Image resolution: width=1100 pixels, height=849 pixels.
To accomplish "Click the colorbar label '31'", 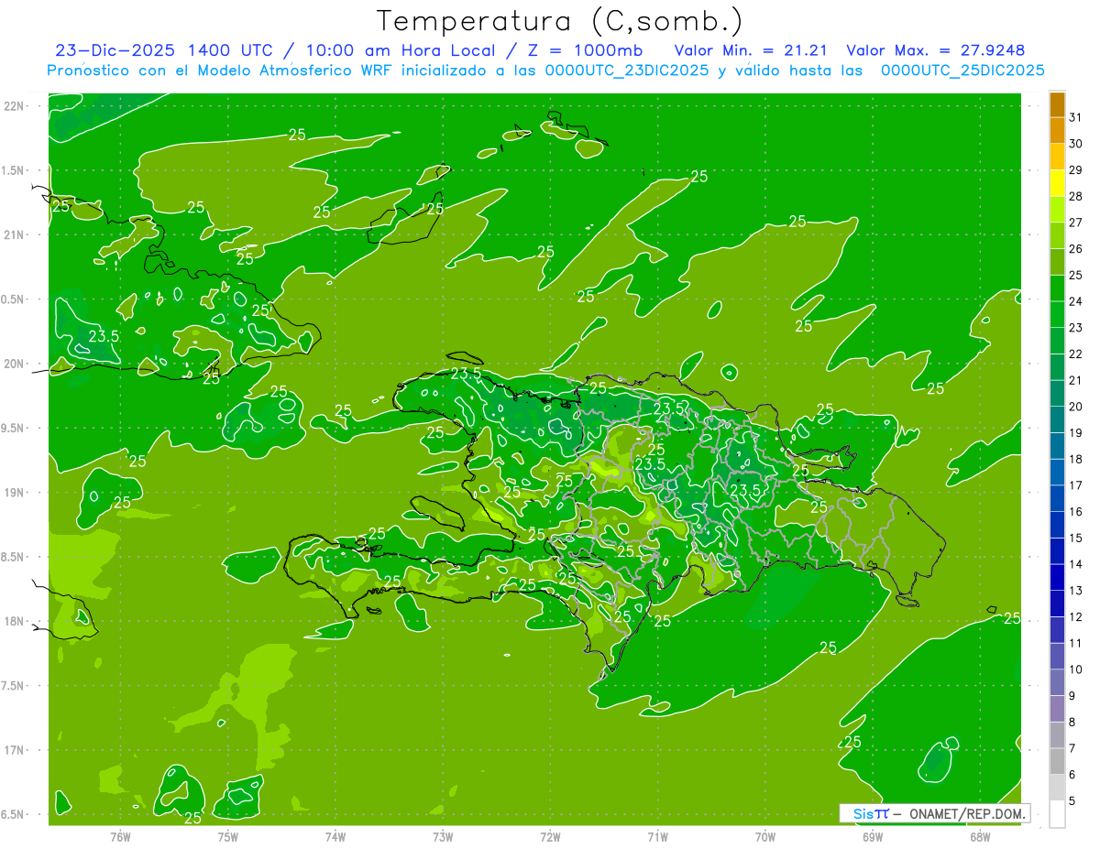I will (x=1076, y=116).
